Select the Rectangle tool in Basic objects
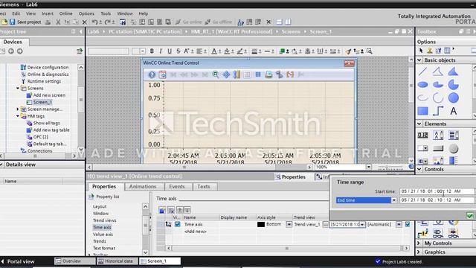The width and height of the screenshot is (476, 268). 422,111
